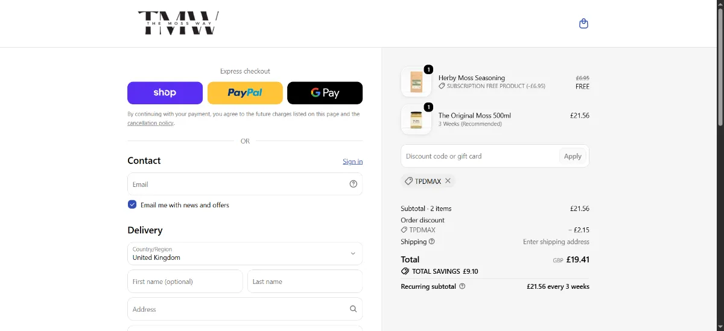Pay with Google Pay express checkout
Viewport: 724px width, 331px height.
[x=325, y=93]
